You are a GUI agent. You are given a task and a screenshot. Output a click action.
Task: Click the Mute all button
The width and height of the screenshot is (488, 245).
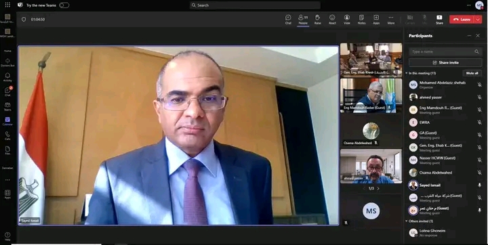(472, 73)
